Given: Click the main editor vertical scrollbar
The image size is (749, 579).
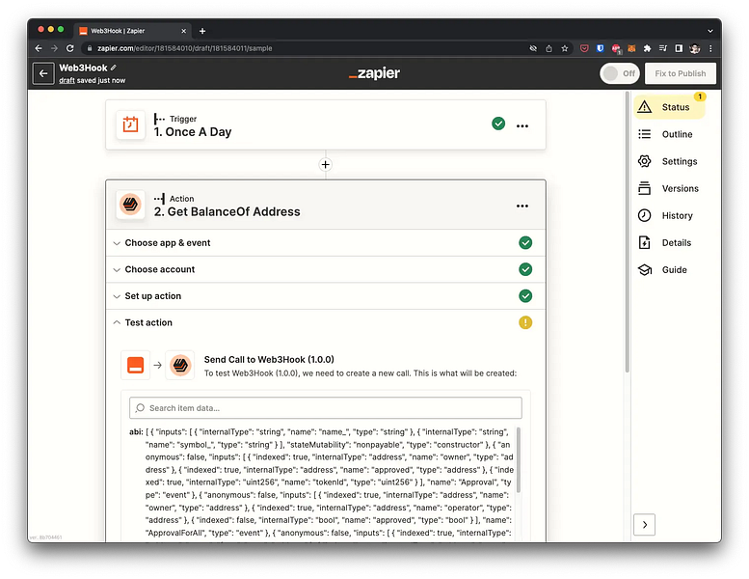Looking at the screenshot, I should point(627,232).
